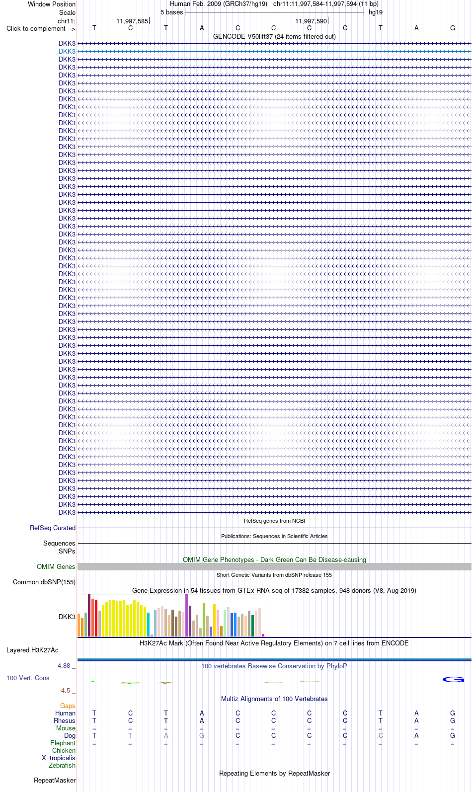The height and width of the screenshot is (792, 472).
Task: Click the 'Window Position' label
Action: [52, 4]
